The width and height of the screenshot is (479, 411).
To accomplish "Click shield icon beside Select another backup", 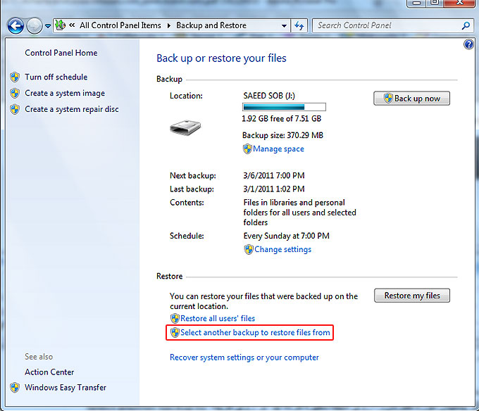I will click(175, 333).
